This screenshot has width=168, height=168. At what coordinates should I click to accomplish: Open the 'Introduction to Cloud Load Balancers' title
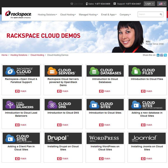(x=21, y=114)
